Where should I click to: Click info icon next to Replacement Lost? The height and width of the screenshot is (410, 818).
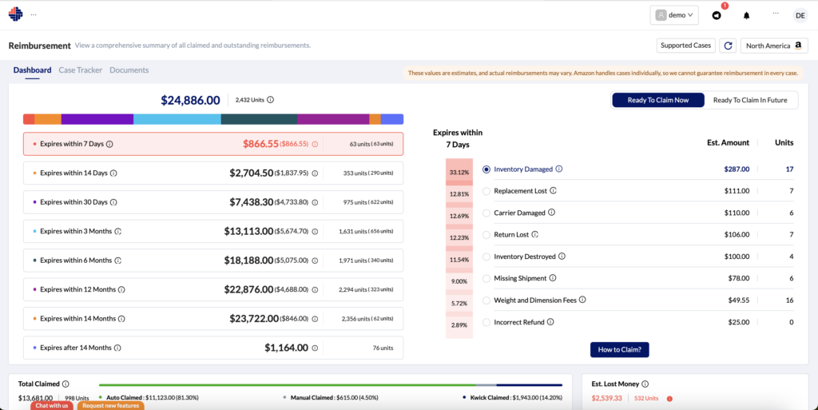(553, 191)
